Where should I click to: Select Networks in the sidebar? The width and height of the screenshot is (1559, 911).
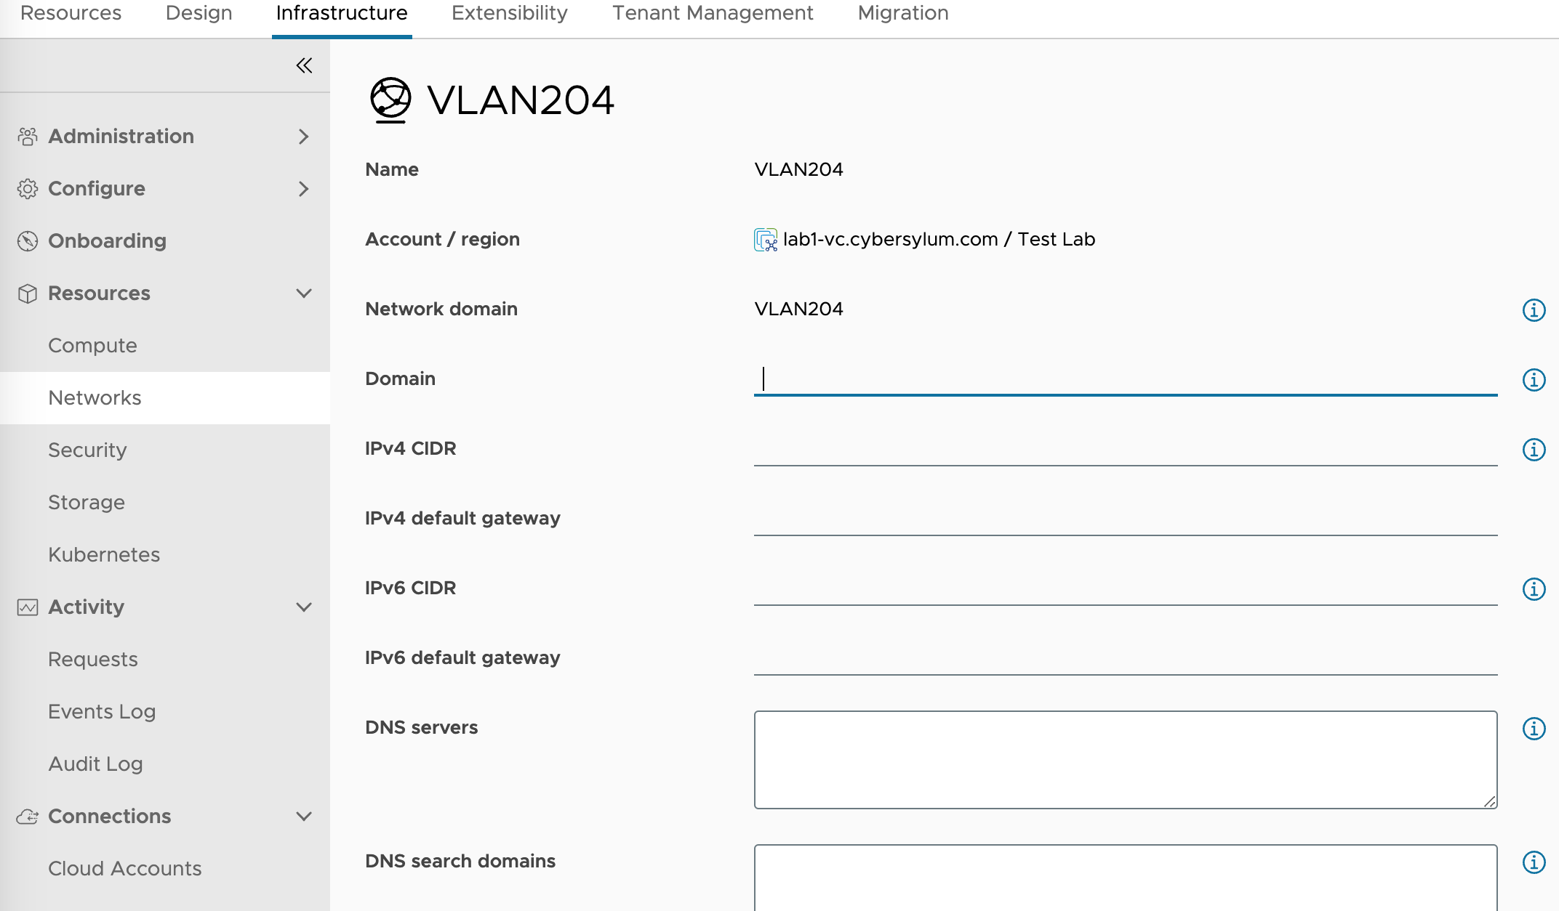pos(165,398)
